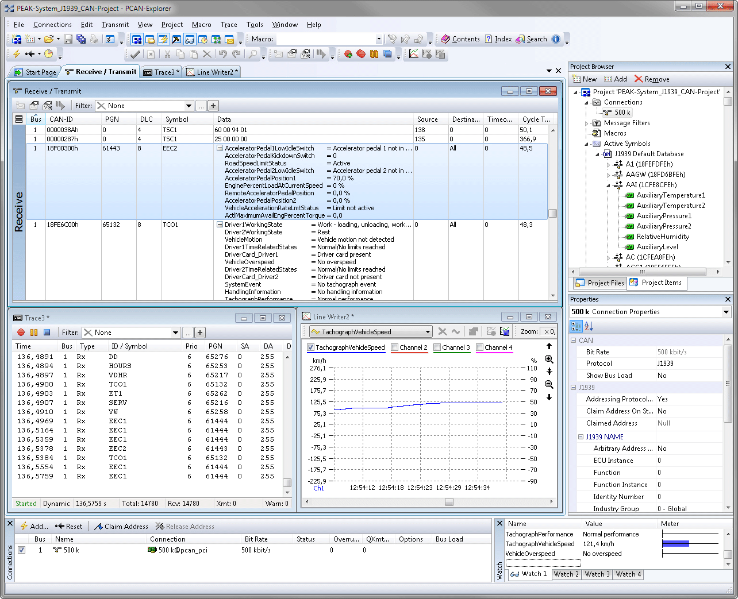Click the Save icon in the main toolbar

click(68, 39)
